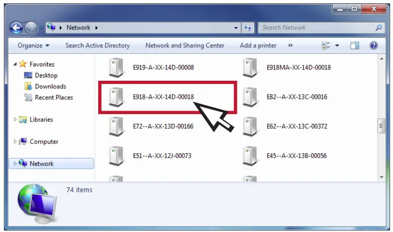Viewport: 393px width, 232px height.
Task: Open Help via the question mark
Action: coord(373,46)
